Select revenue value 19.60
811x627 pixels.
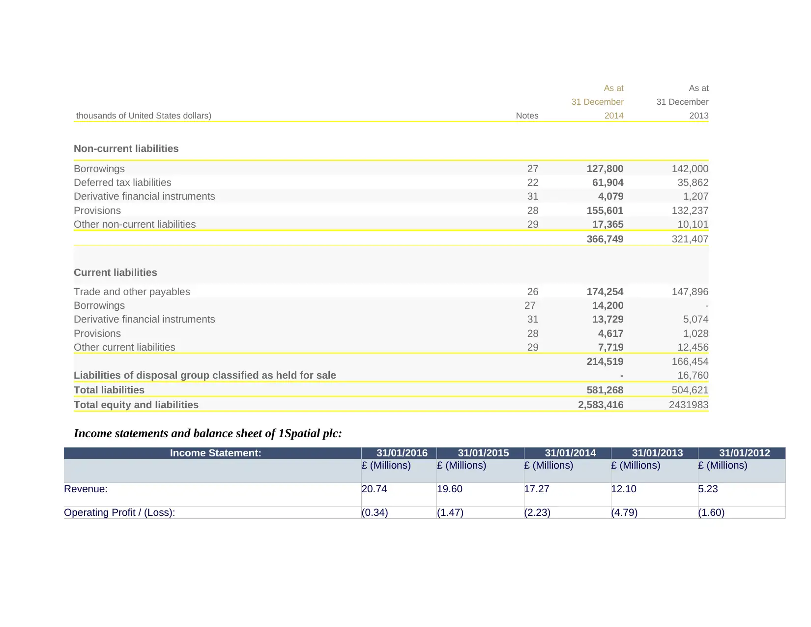coord(449,489)
